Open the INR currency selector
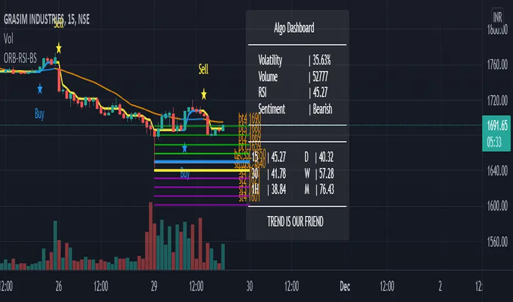513x302 pixels. (497, 15)
